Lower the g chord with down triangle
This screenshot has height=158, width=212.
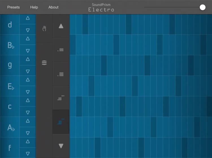point(28,71)
